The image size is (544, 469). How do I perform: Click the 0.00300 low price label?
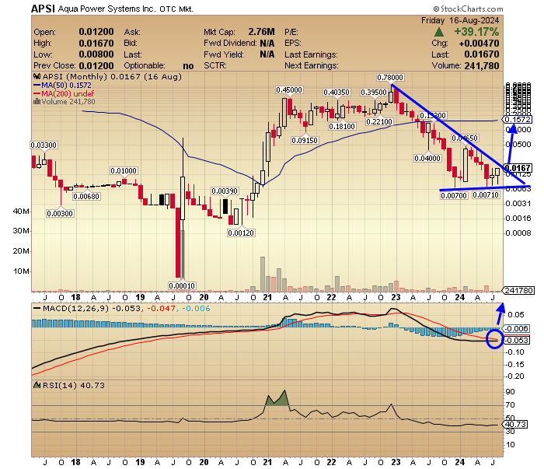[x=60, y=213]
